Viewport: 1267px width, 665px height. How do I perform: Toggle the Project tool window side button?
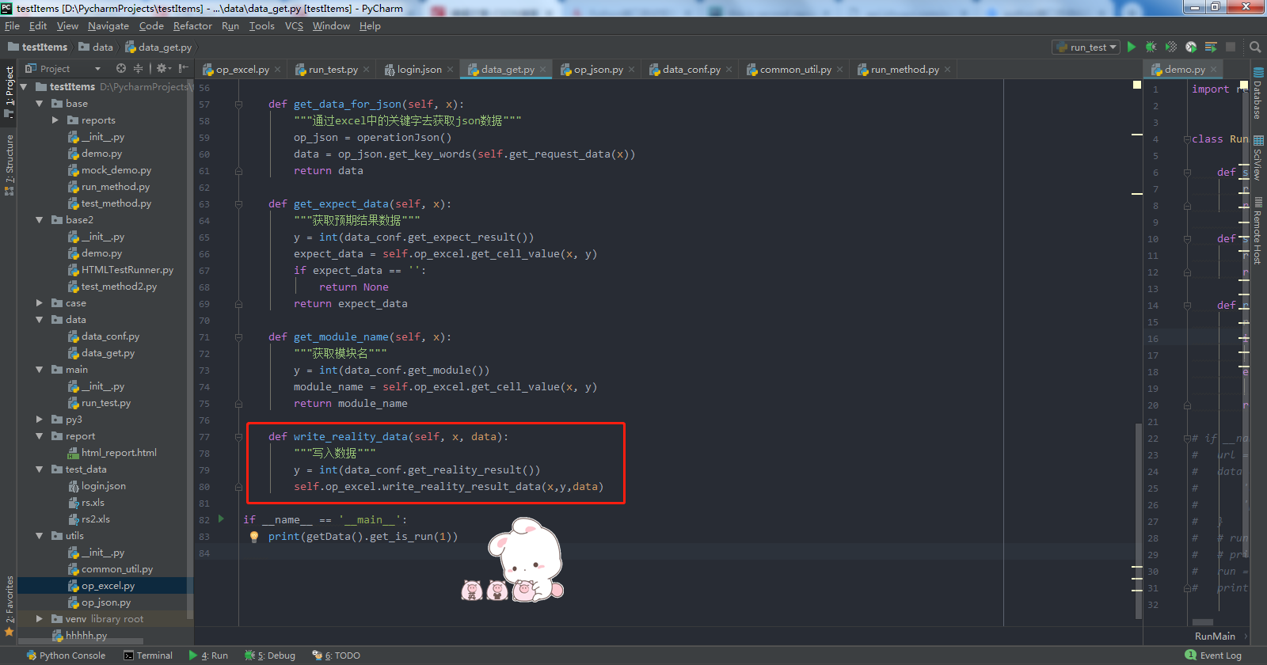(9, 91)
